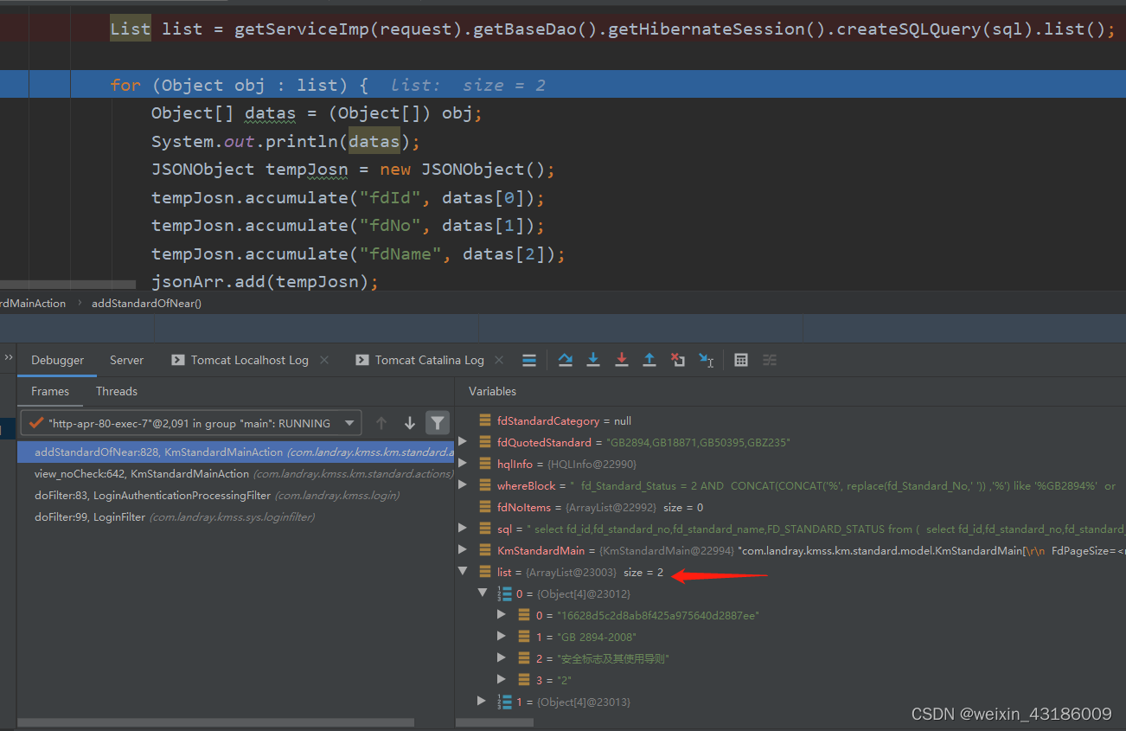The width and height of the screenshot is (1126, 731).
Task: Toggle the frames filter funnel icon
Action: [x=438, y=423]
